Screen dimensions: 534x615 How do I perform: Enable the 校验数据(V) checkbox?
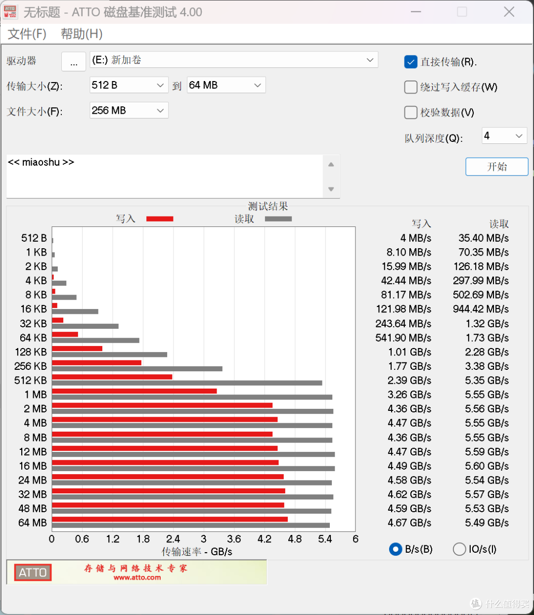pyautogui.click(x=411, y=112)
